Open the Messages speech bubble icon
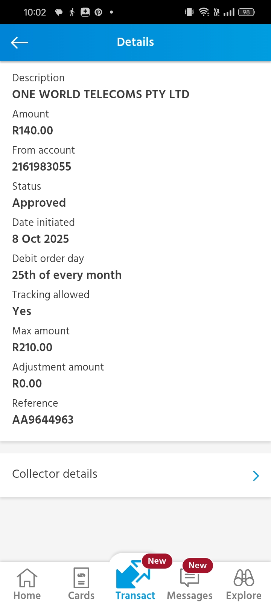Screen dimensions: 271x607 (189, 578)
